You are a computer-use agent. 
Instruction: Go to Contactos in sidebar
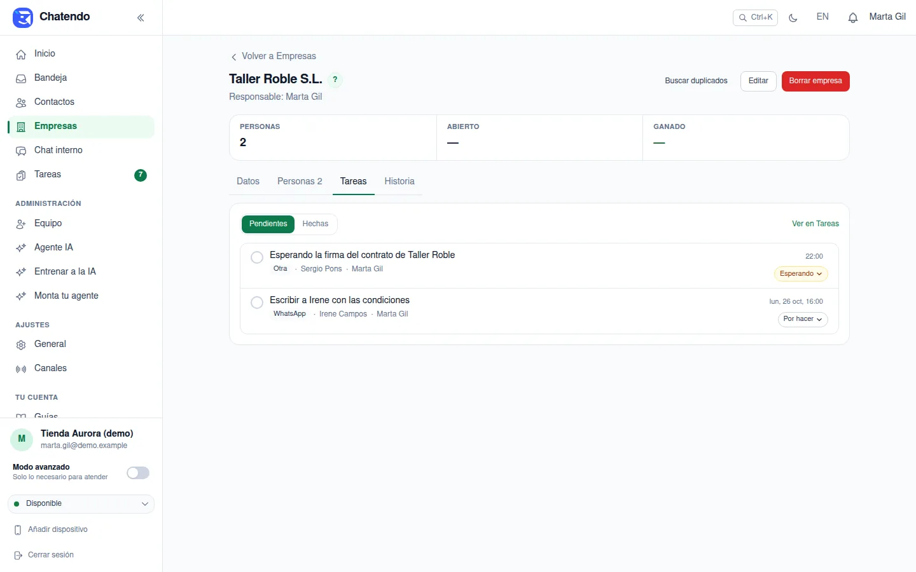[81, 102]
